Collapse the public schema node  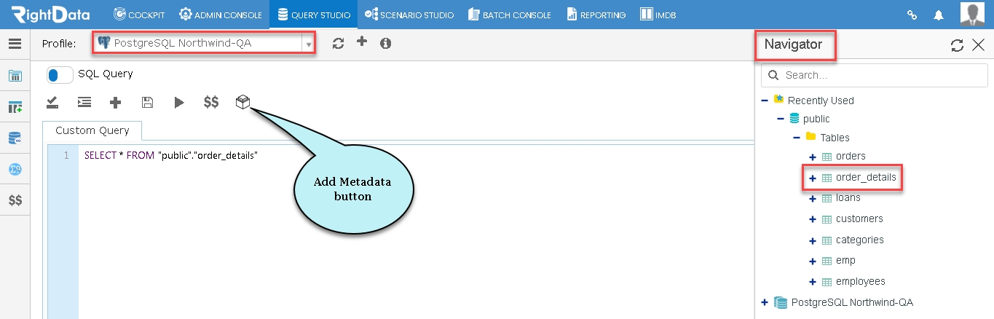(x=781, y=119)
